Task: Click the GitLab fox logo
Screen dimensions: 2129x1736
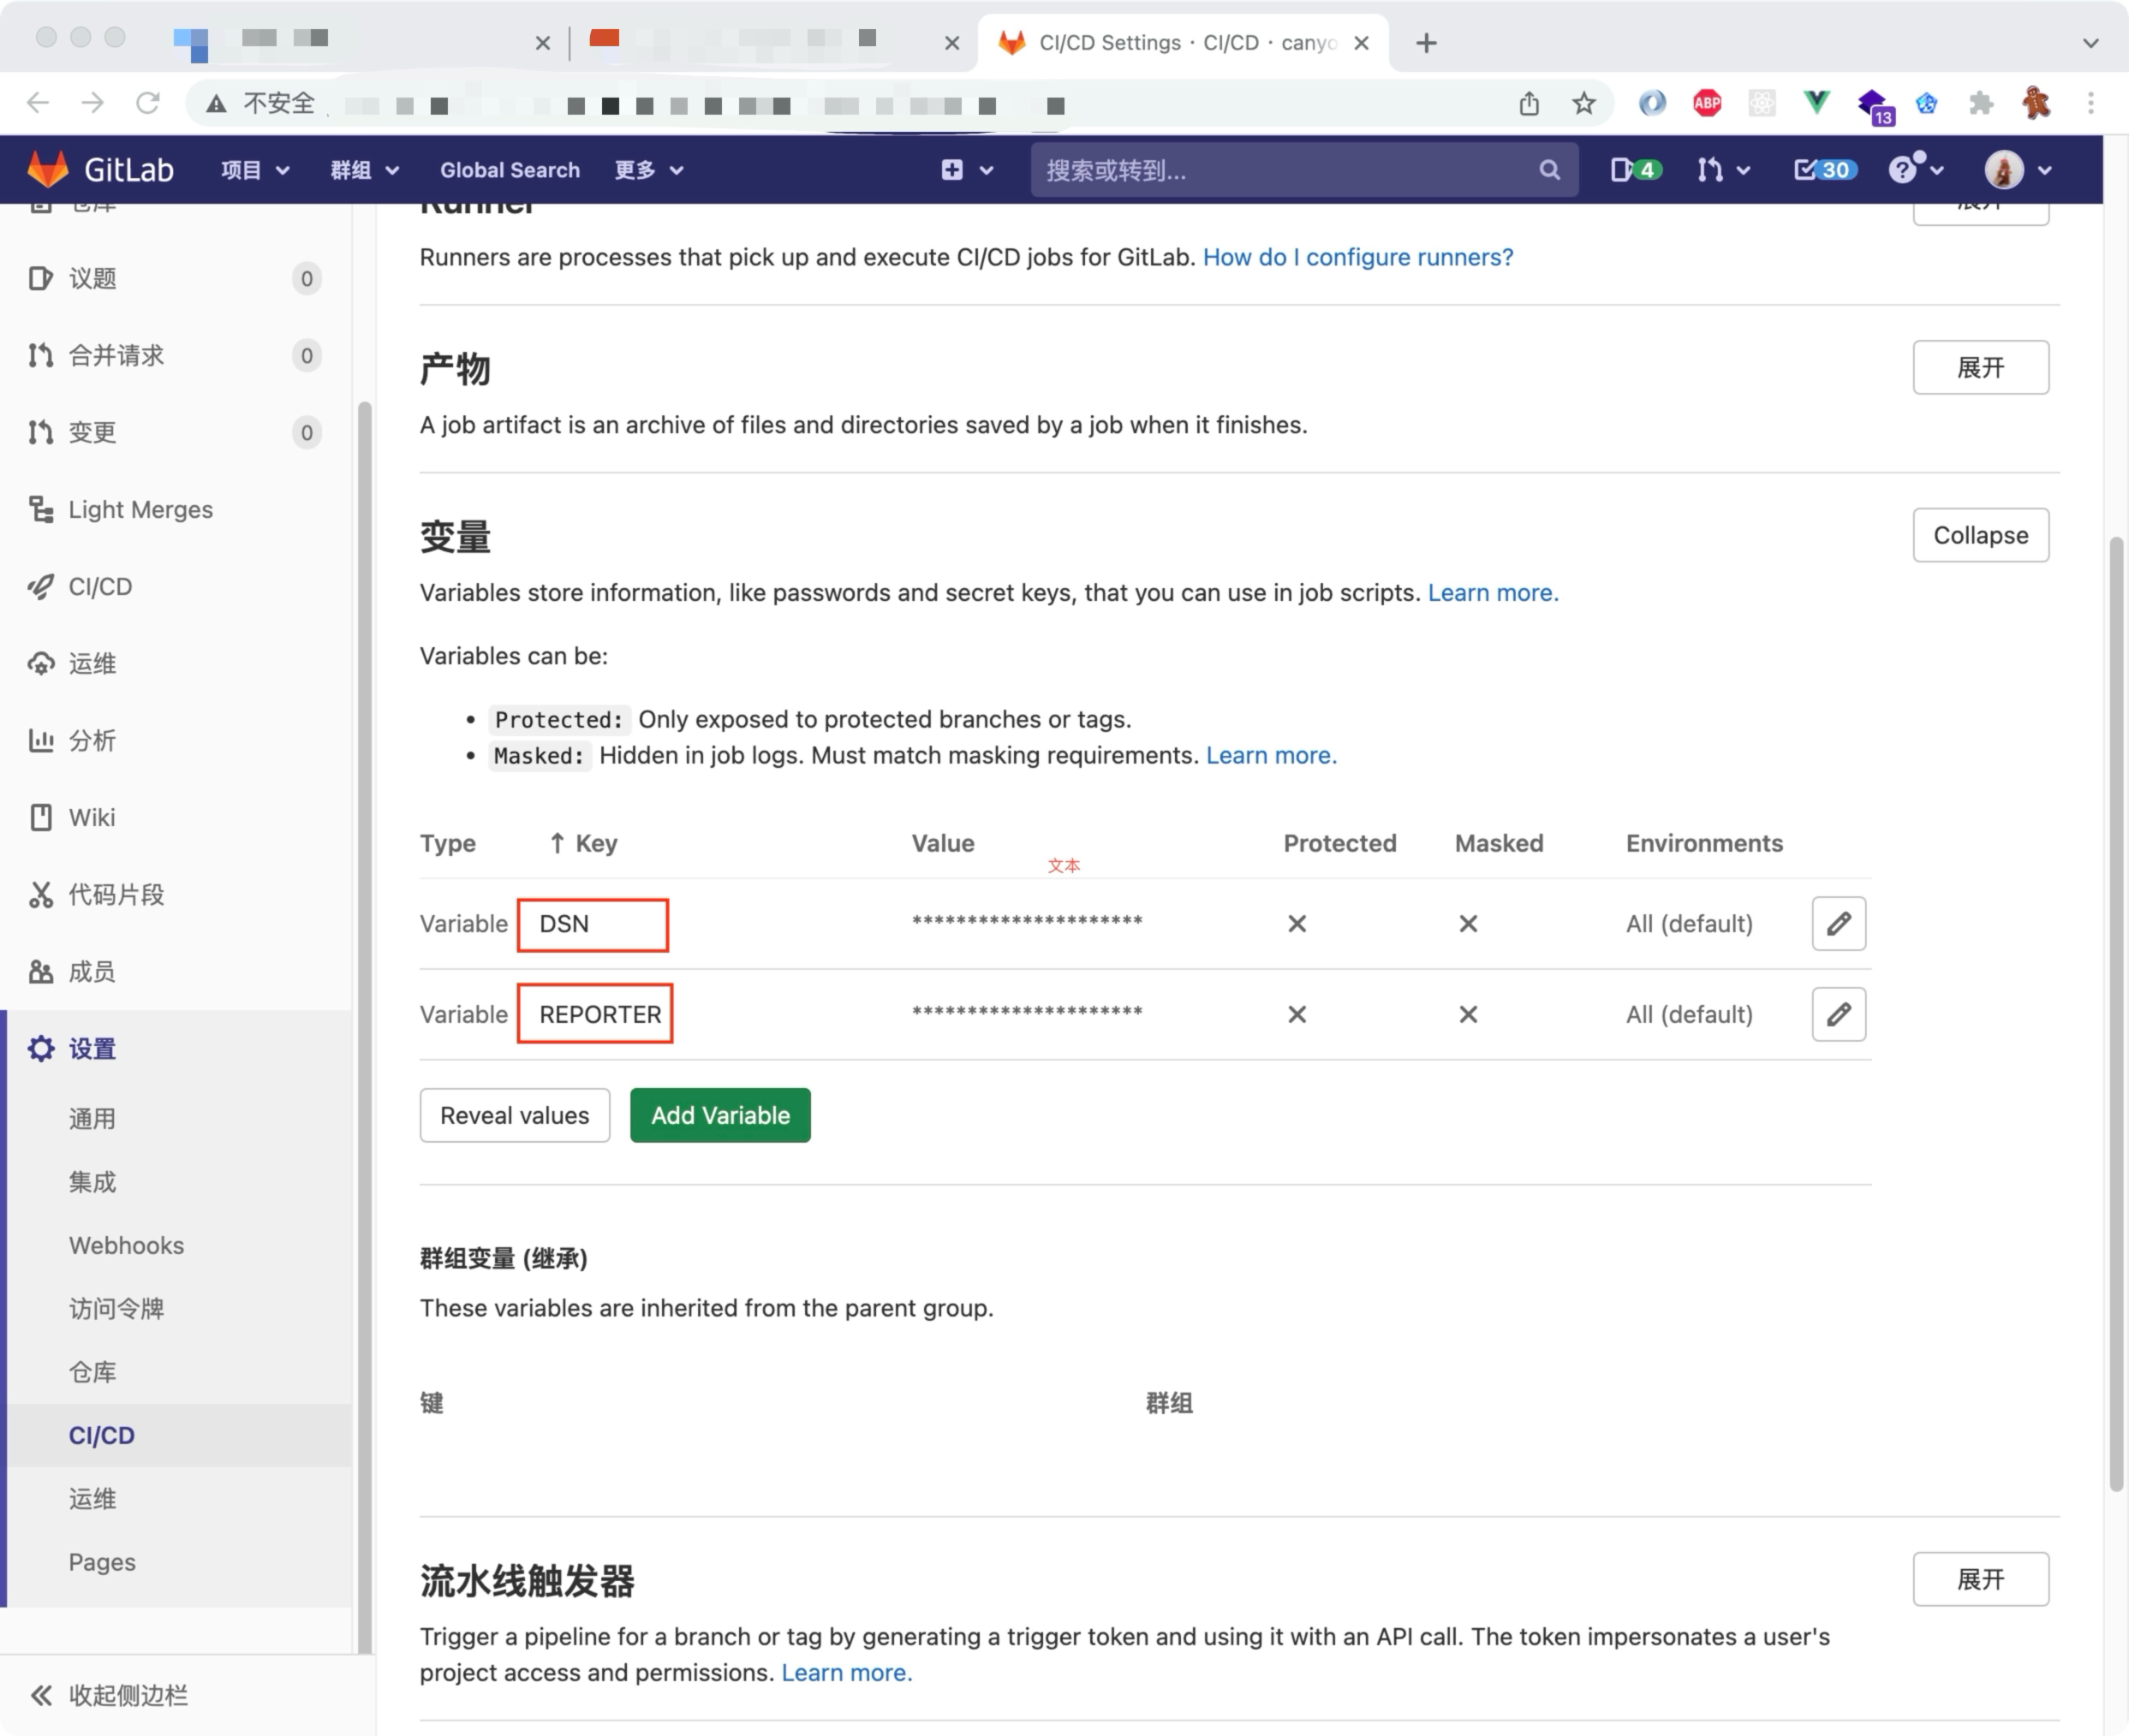Action: (47, 170)
